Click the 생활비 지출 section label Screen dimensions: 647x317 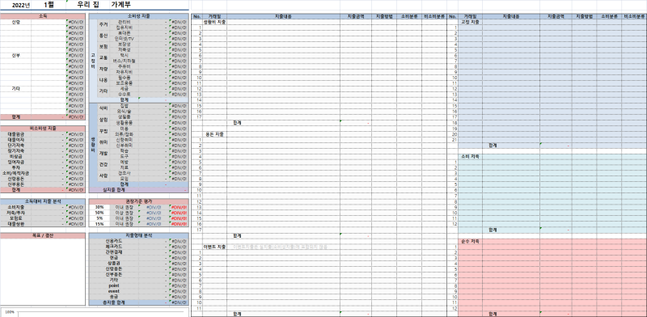click(214, 22)
